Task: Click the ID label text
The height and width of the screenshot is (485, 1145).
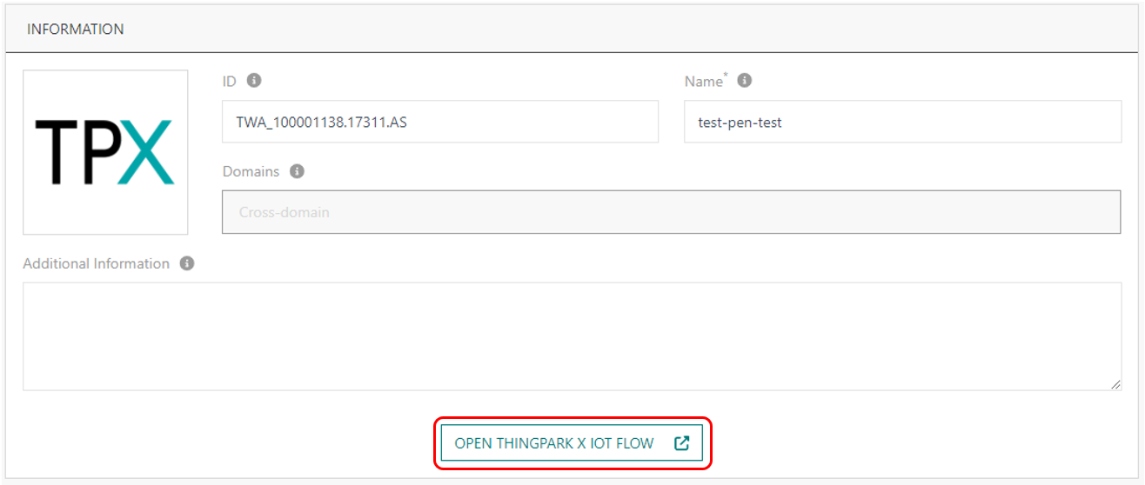Action: click(230, 81)
